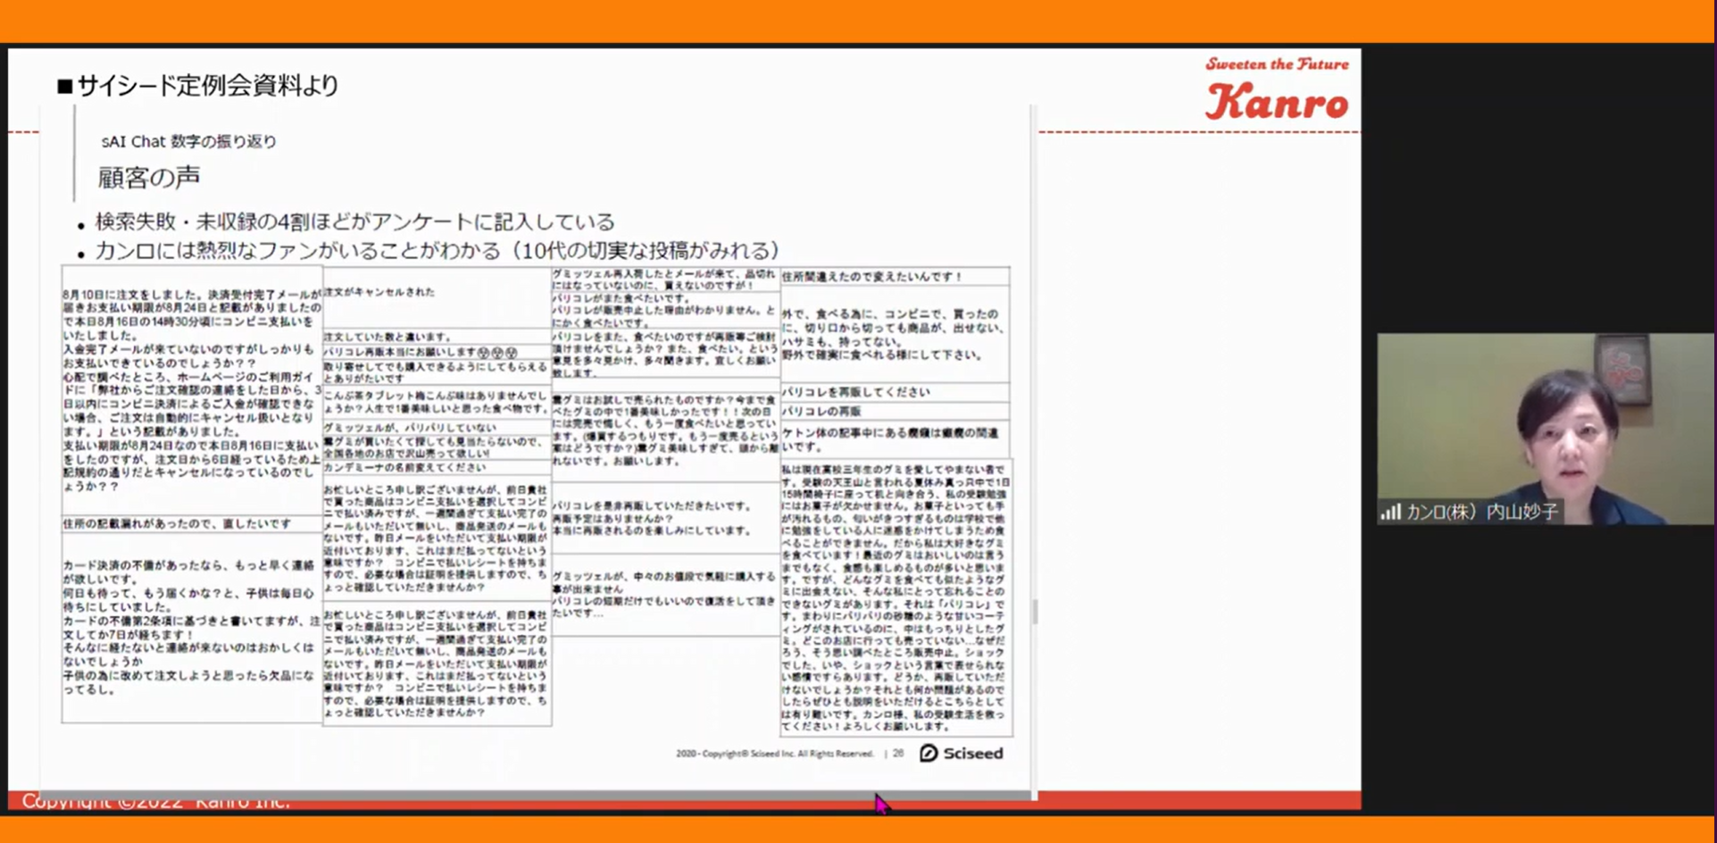The width and height of the screenshot is (1717, 843).
Task: Click the cell beginning 外で、食べる為に、コンビニで
Action: (896, 334)
